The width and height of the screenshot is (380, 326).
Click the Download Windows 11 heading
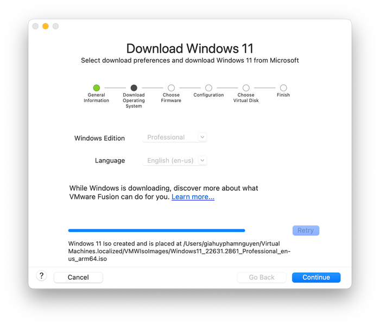pyautogui.click(x=190, y=48)
